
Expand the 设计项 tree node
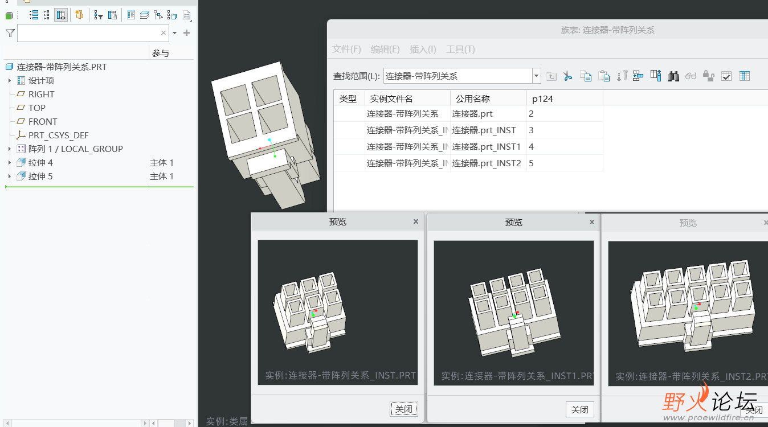[x=10, y=80]
